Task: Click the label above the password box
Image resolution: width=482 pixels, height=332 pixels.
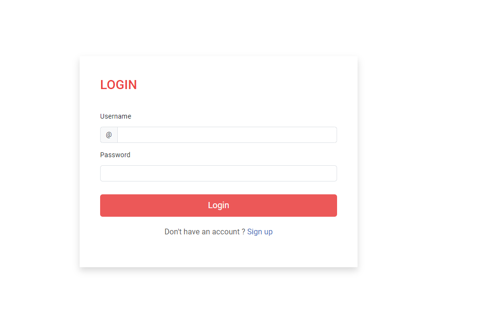Action: pyautogui.click(x=115, y=155)
